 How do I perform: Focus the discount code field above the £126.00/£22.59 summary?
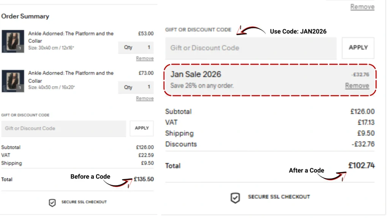(x=63, y=129)
